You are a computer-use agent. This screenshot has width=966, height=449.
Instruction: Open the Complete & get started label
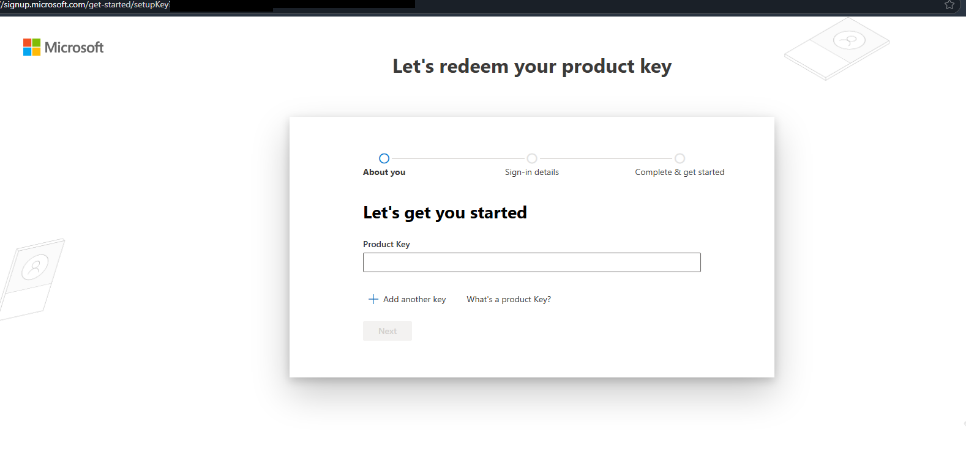click(680, 172)
